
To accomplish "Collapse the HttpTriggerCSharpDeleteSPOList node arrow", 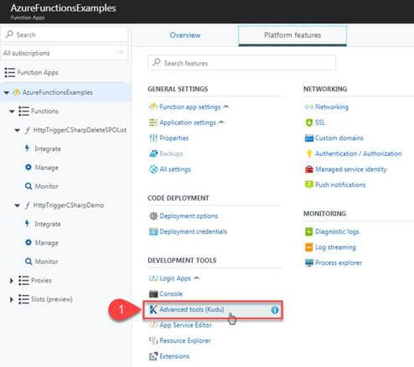I will [18, 130].
